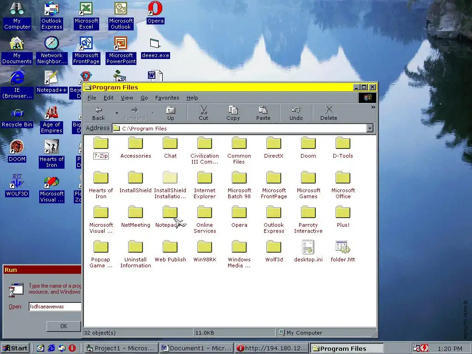Launch Opera from Quick Launch bar
This screenshot has height=354, width=472.
[72, 348]
